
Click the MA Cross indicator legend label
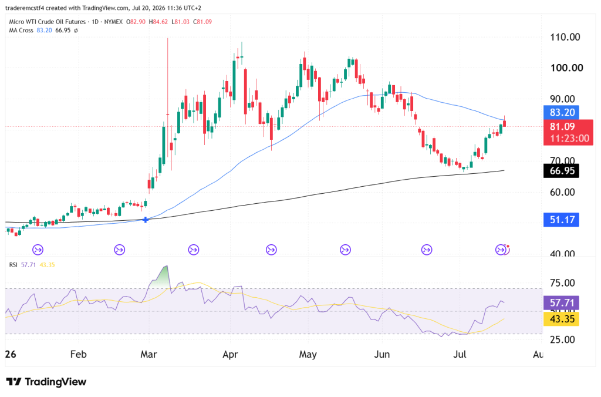tap(21, 31)
